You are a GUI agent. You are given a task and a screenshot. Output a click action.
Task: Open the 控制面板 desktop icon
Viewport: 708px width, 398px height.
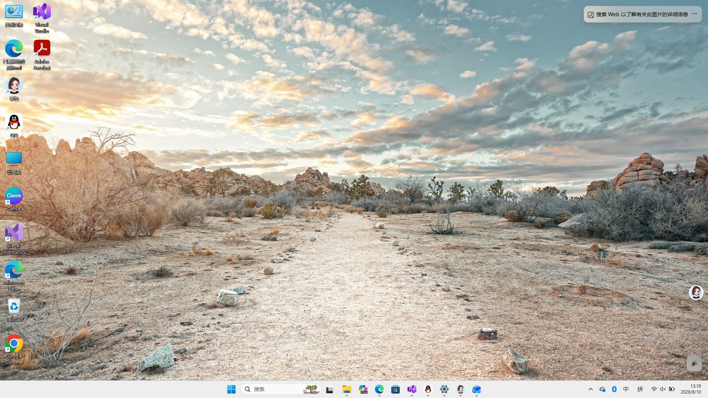pos(14,15)
